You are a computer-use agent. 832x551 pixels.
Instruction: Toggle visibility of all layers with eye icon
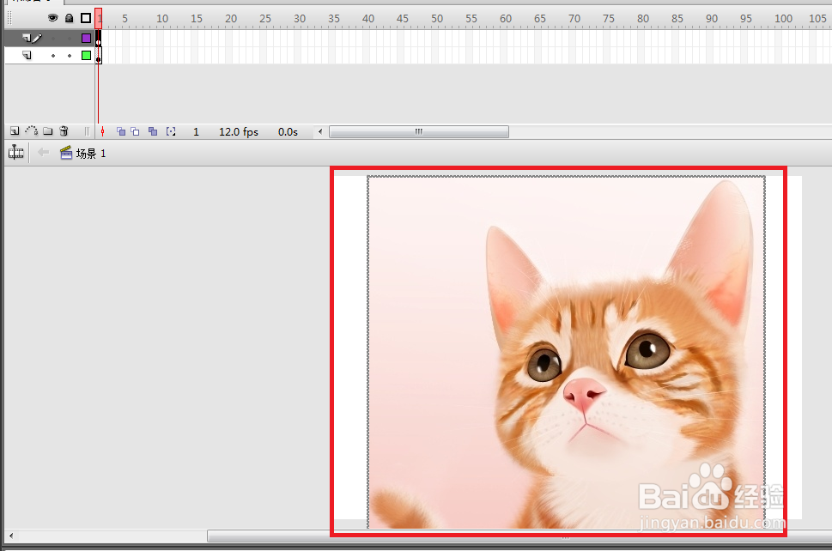pyautogui.click(x=52, y=18)
